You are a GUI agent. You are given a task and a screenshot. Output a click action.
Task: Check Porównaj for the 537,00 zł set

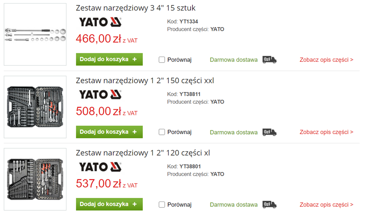tap(162, 205)
